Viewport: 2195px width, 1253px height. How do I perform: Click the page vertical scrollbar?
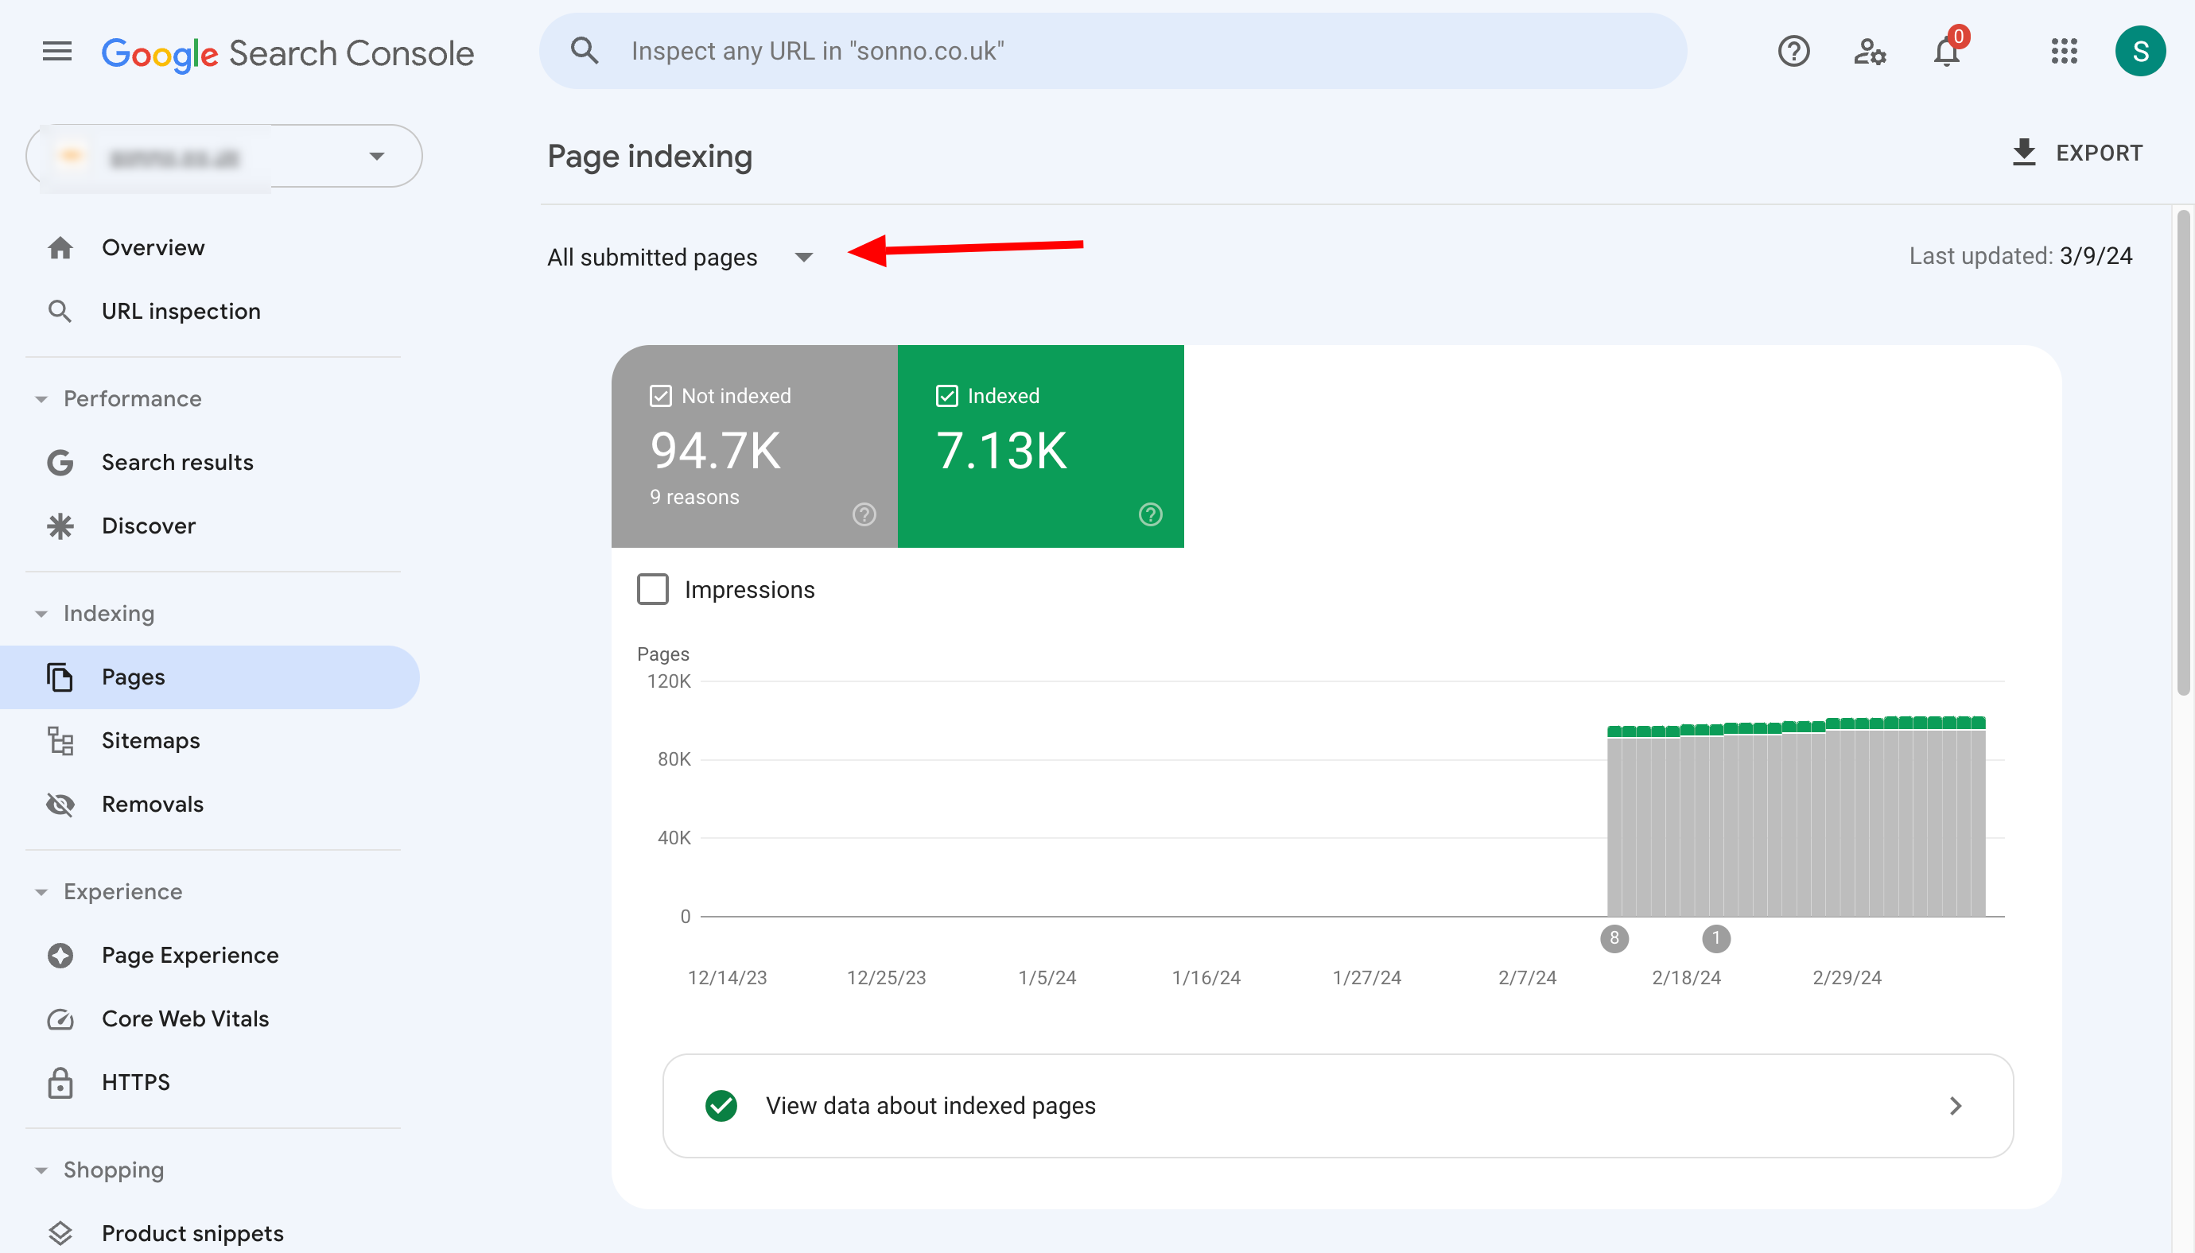point(2183,452)
